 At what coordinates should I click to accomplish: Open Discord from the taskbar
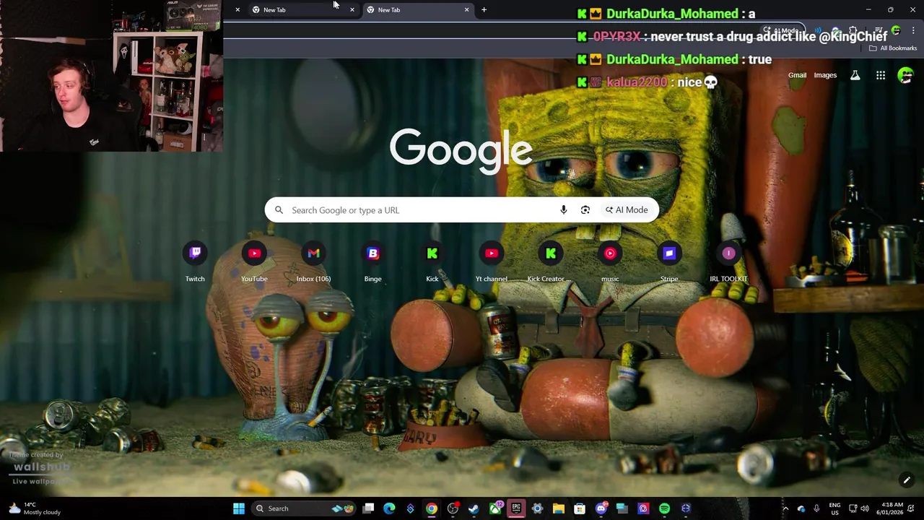click(x=601, y=508)
